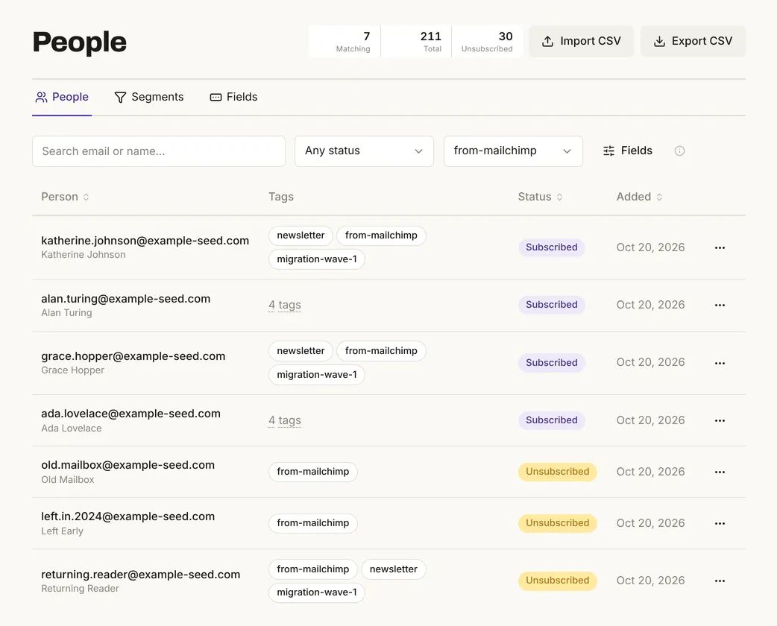This screenshot has width=777, height=626.
Task: Click from-mailchimp tag in Grace Hopper row
Action: pos(381,351)
